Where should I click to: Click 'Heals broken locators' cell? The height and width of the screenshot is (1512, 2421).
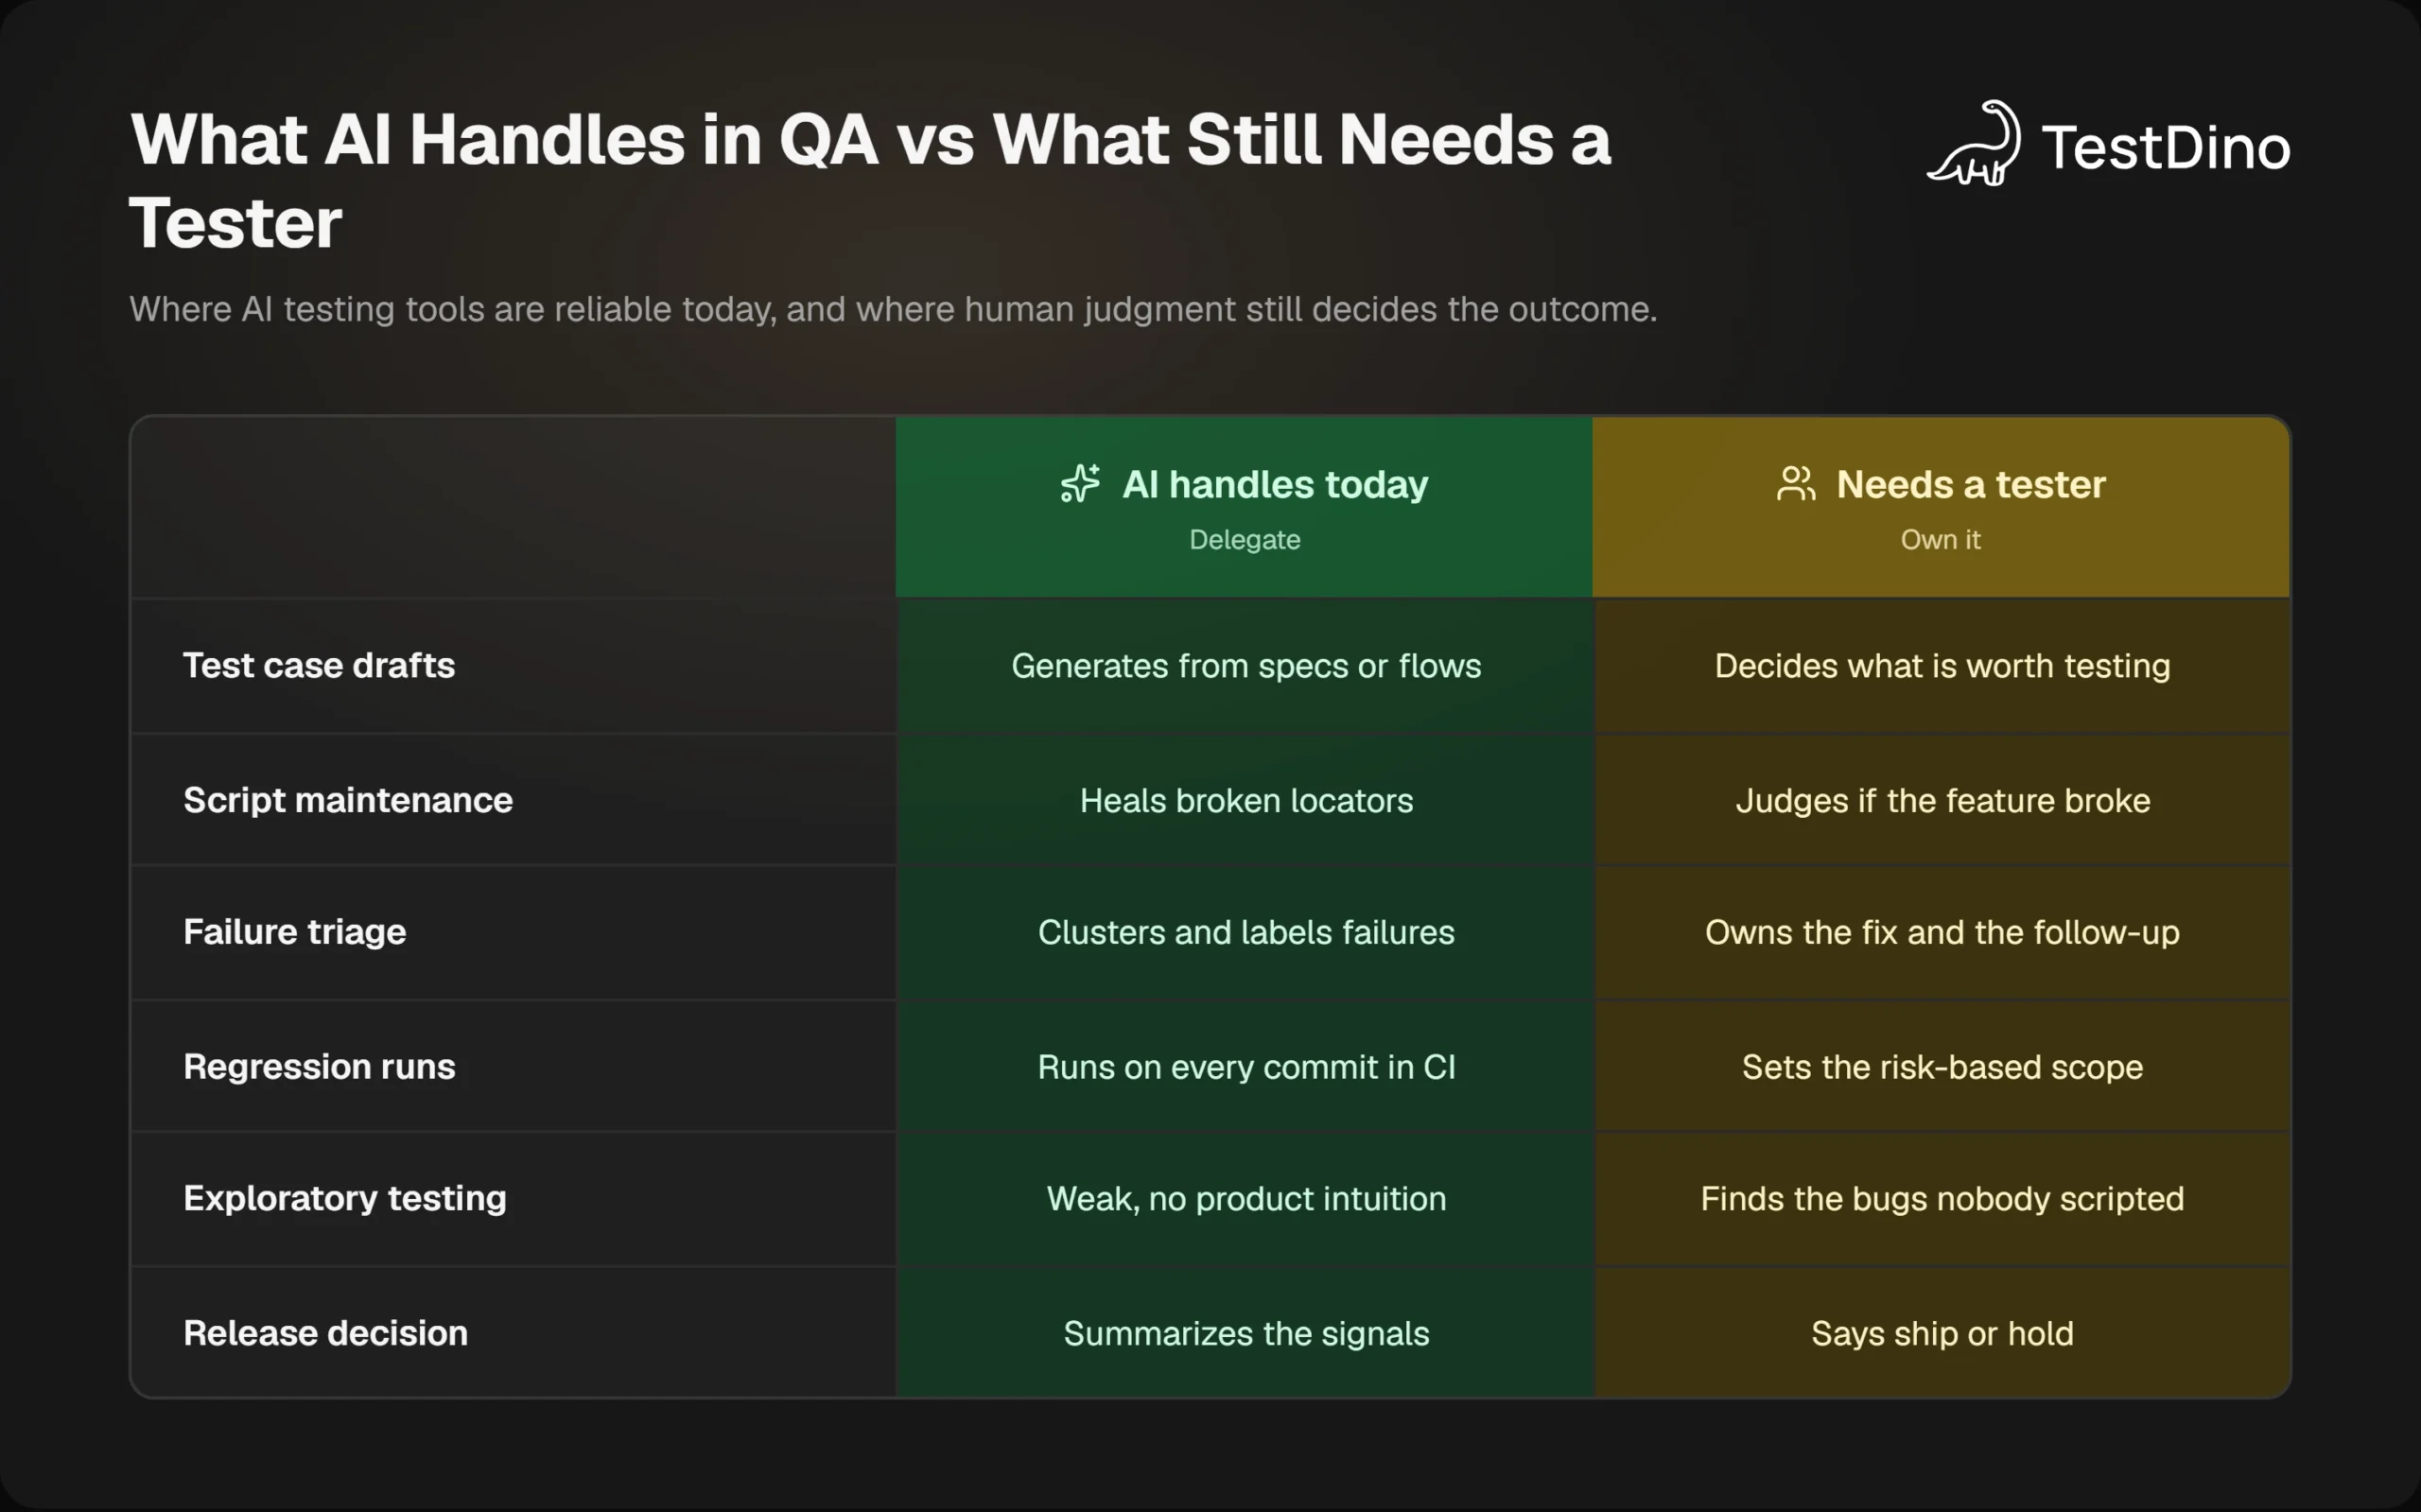(x=1246, y=800)
